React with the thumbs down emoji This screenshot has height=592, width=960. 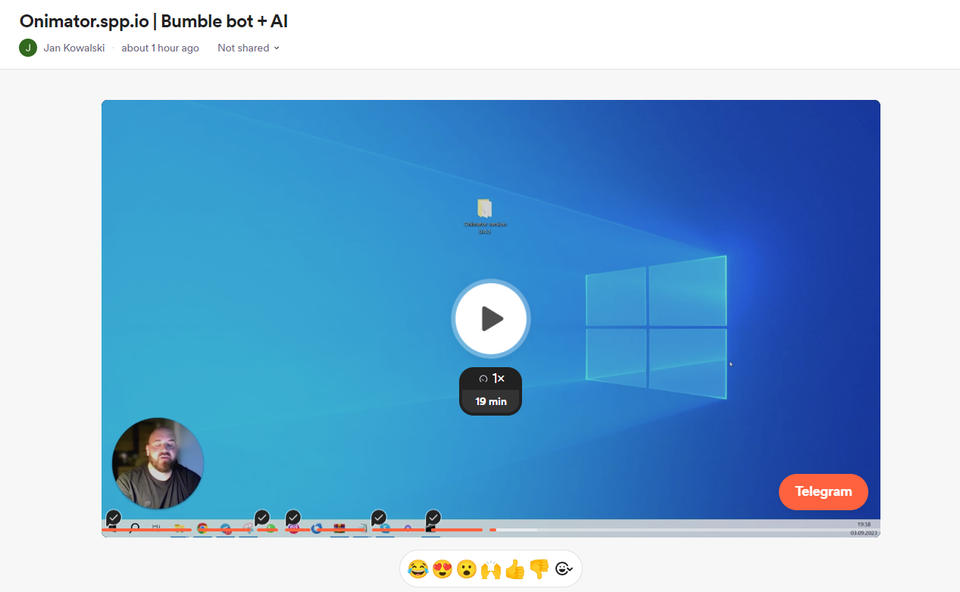point(539,569)
